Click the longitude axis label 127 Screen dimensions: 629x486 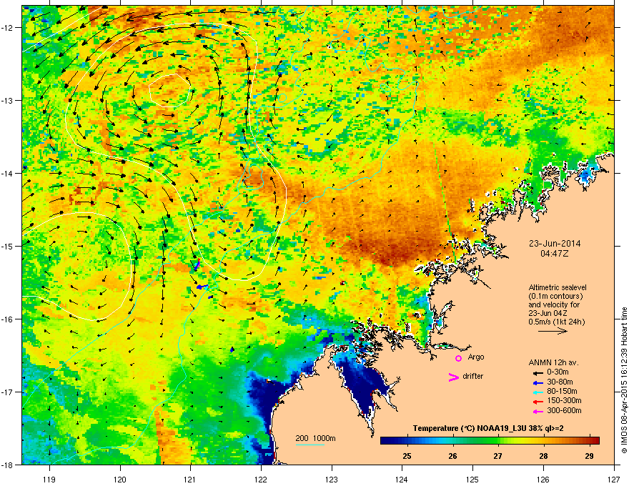614,479
